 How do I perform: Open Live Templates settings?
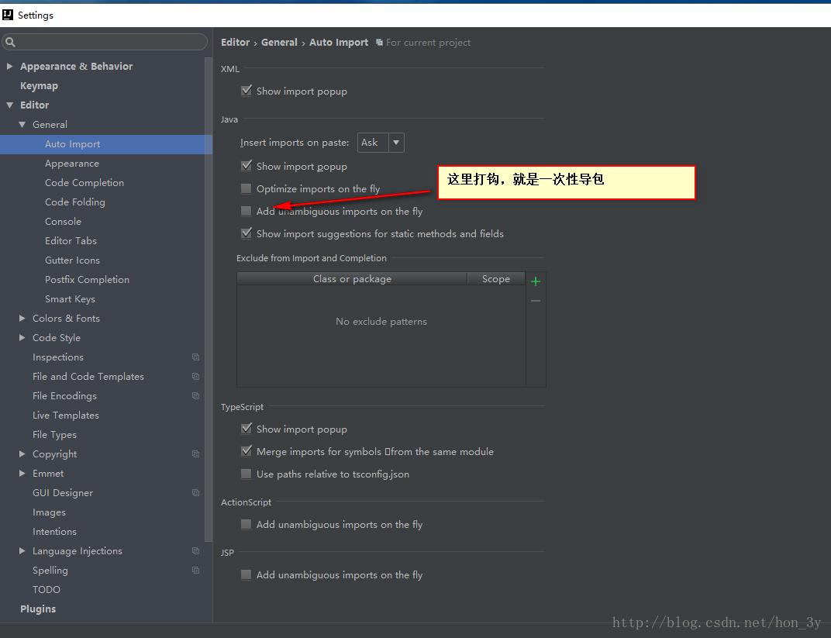coord(66,416)
